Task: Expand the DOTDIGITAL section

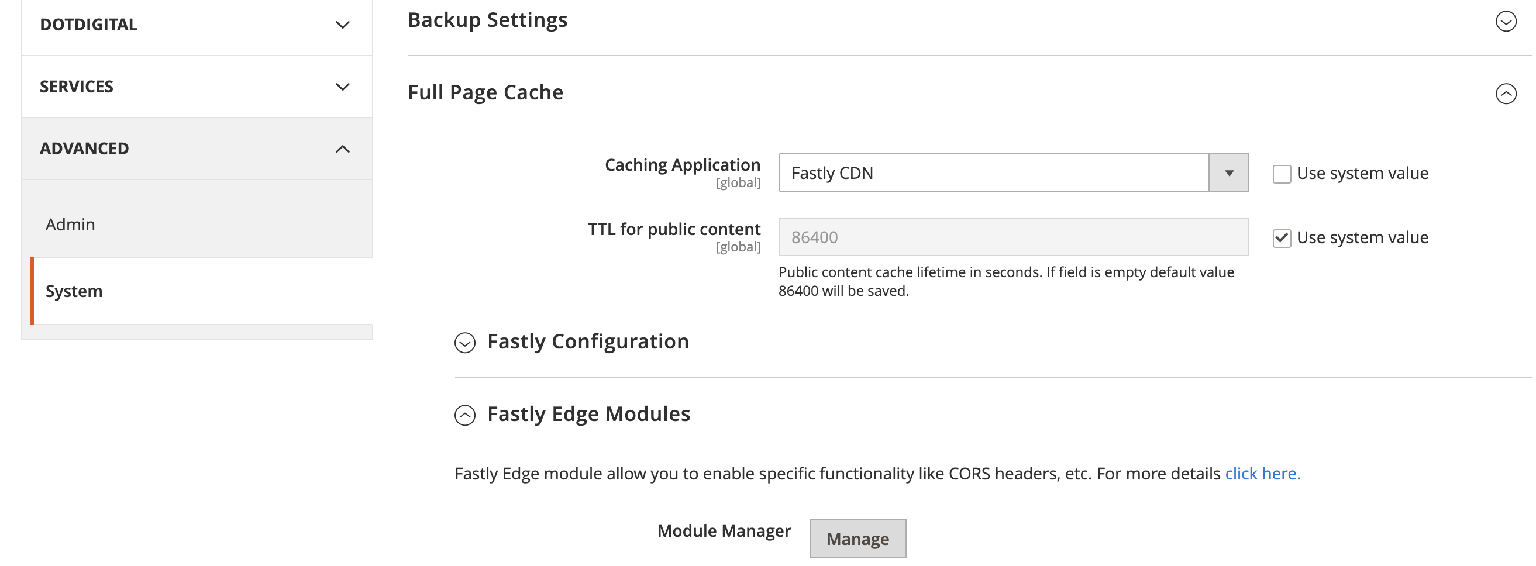Action: 88,25
